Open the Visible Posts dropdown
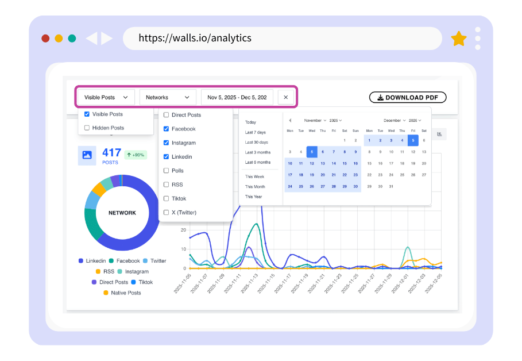The image size is (522, 361). 105,97
